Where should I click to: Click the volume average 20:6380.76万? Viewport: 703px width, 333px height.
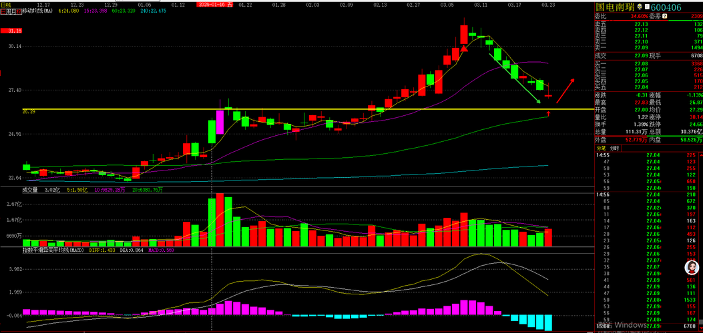coord(148,190)
